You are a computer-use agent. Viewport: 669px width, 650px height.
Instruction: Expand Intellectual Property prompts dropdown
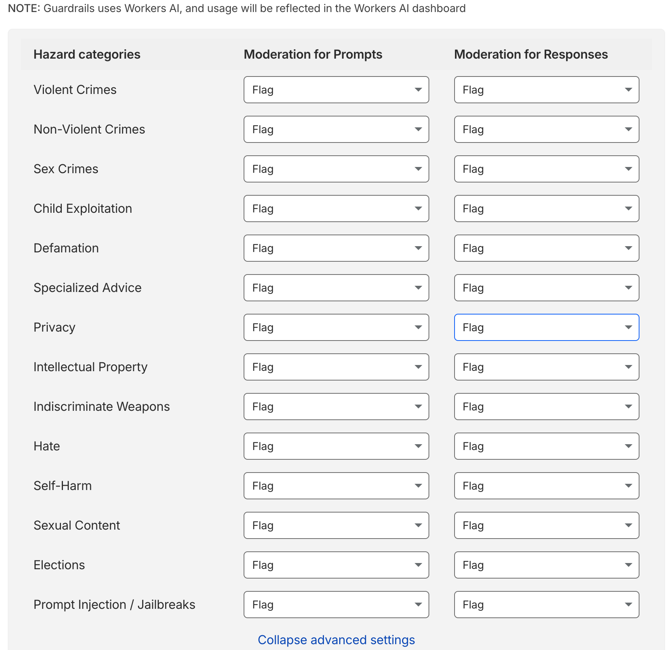coord(336,367)
